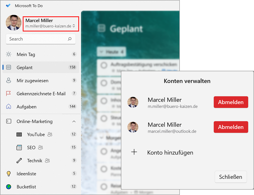Click avatar of marcel.miller@outlook.de account

click(x=133, y=127)
